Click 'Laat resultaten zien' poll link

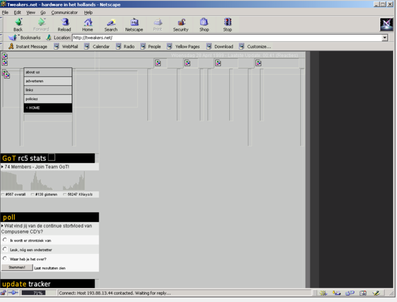50,268
